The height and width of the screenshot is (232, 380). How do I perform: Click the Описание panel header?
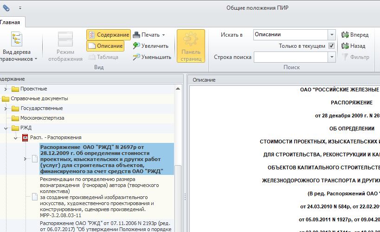[284, 80]
